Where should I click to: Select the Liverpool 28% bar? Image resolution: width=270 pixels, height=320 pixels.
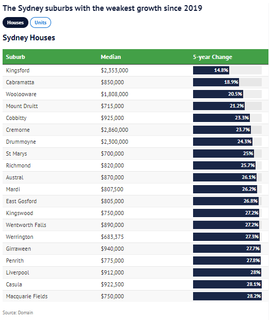[x=227, y=272]
